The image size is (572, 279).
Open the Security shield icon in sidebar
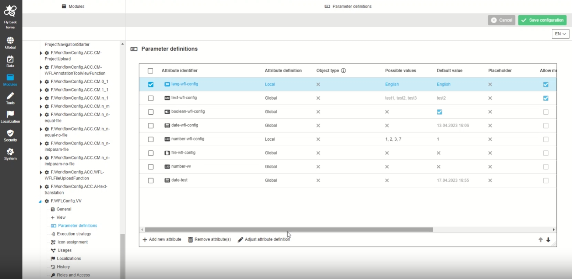[x=10, y=134]
